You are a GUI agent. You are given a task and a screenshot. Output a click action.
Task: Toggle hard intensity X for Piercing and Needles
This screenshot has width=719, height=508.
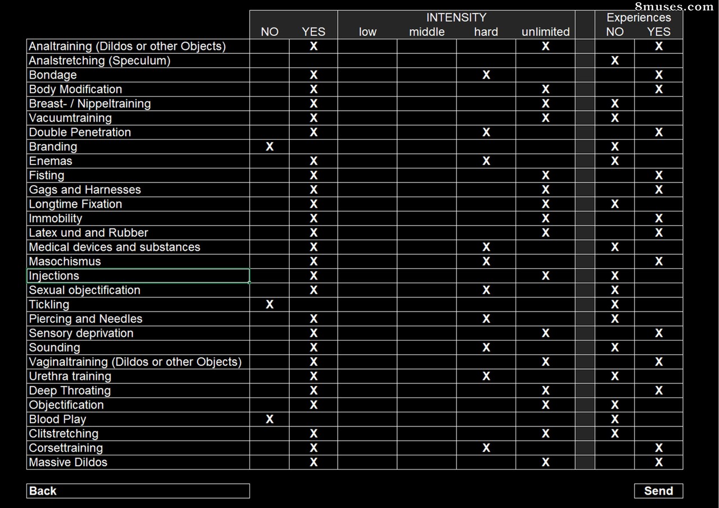[x=486, y=319]
